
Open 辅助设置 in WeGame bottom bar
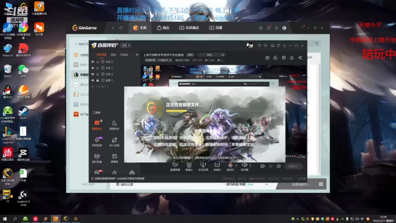125,184
